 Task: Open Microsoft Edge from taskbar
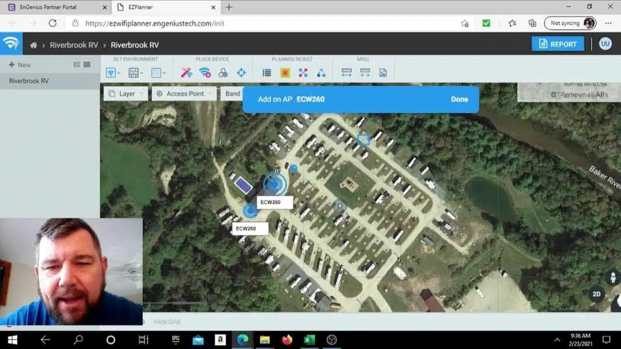243,340
